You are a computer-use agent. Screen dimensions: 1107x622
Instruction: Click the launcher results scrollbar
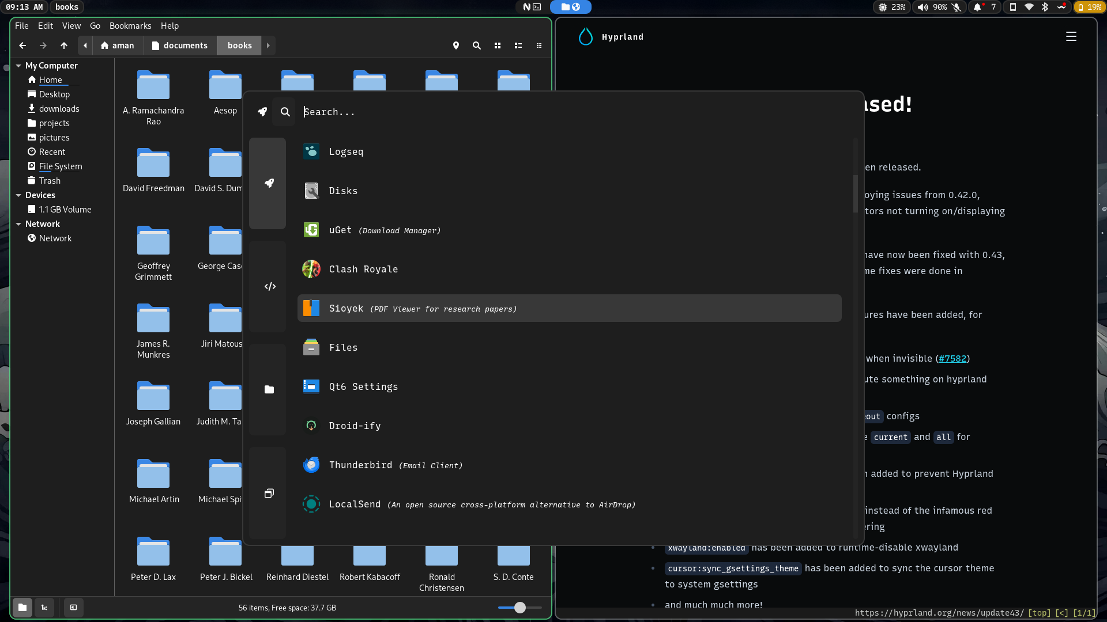tap(855, 194)
